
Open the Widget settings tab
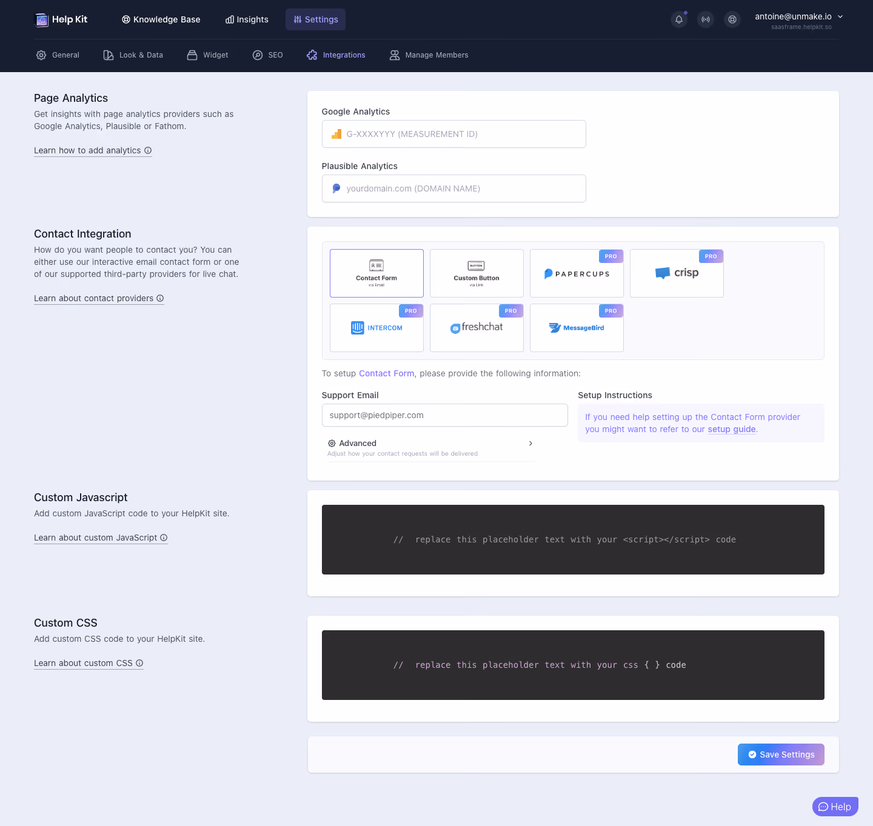click(207, 55)
